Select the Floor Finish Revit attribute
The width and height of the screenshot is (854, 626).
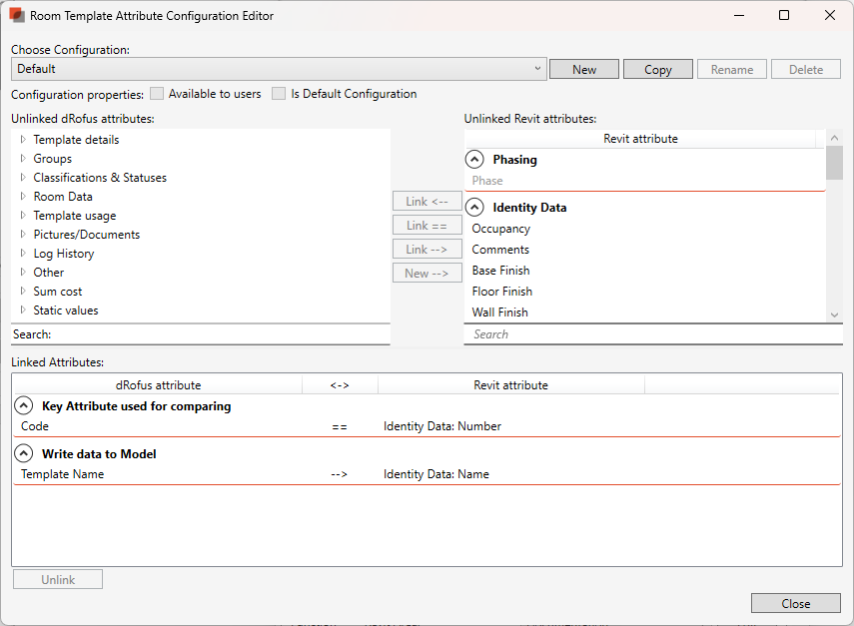[501, 292]
